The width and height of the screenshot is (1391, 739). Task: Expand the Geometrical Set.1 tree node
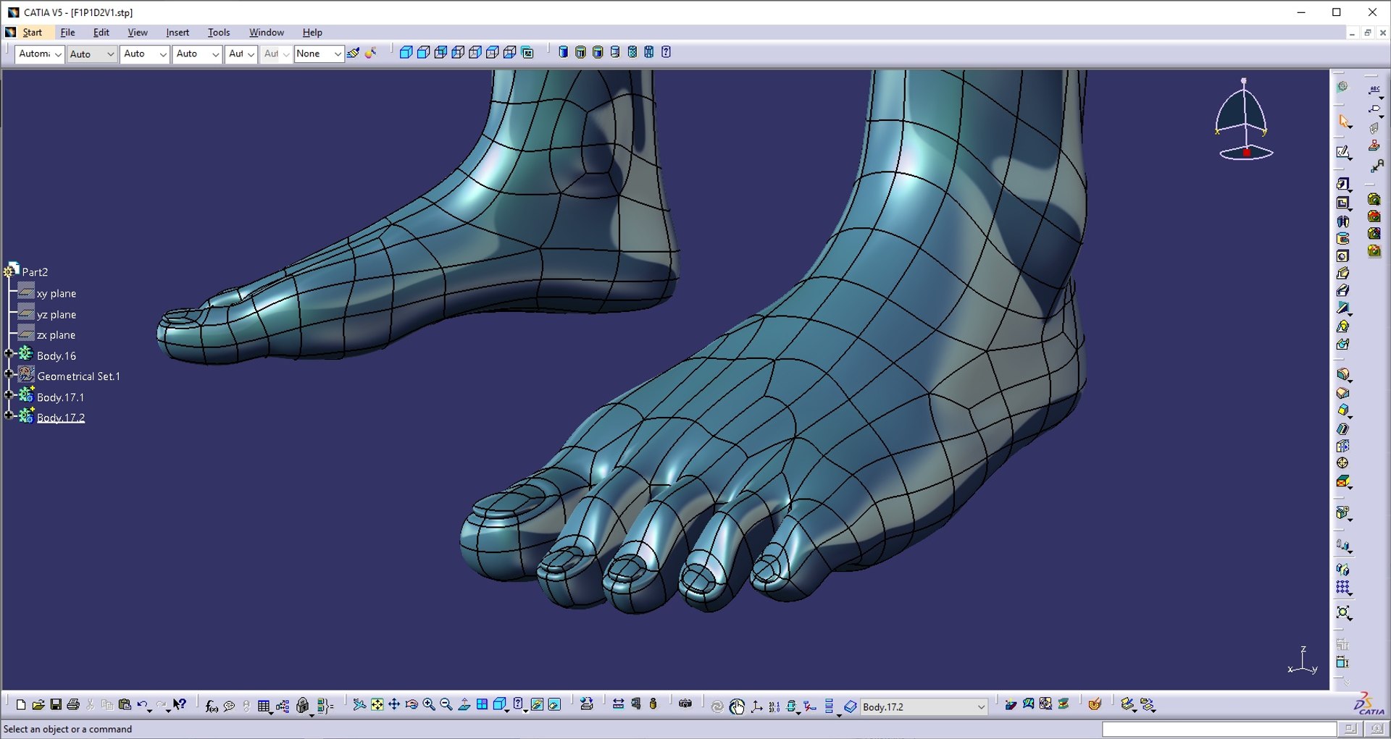[9, 374]
